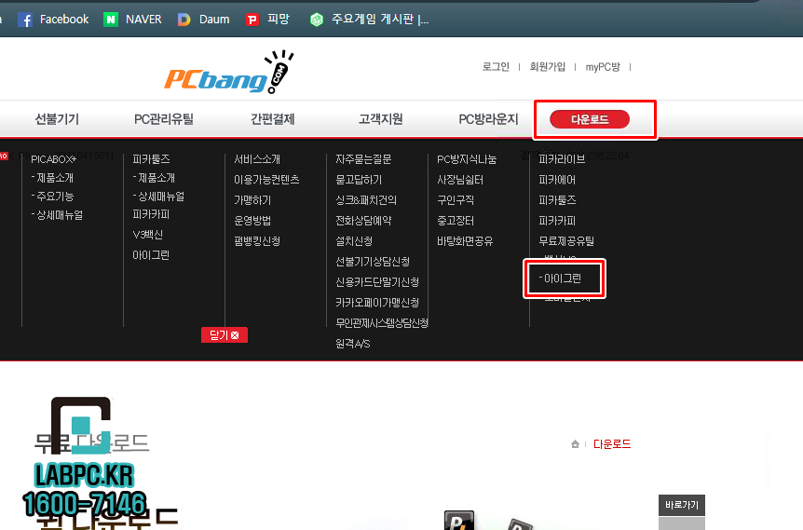Open PC방지식나눔 link
This screenshot has width=803, height=530.
467,159
